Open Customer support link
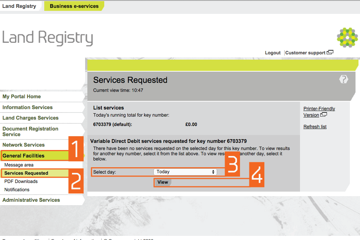The height and width of the screenshot is (240, 360). pyautogui.click(x=305, y=53)
